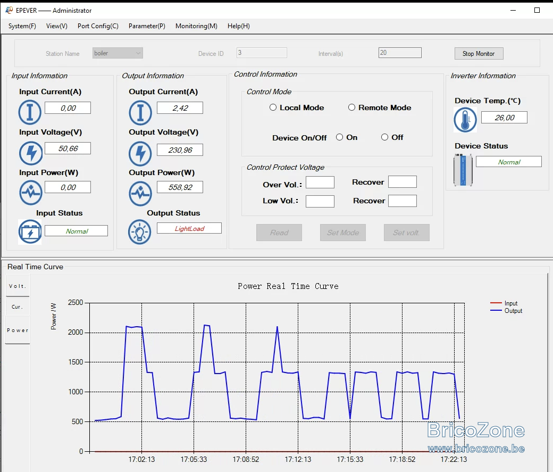The image size is (553, 472).
Task: Click the Input Status battery icon
Action: point(30,232)
